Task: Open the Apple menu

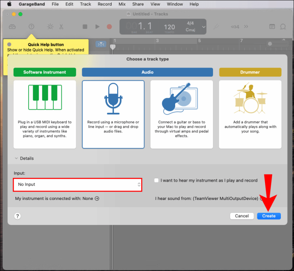Action: 9,4
